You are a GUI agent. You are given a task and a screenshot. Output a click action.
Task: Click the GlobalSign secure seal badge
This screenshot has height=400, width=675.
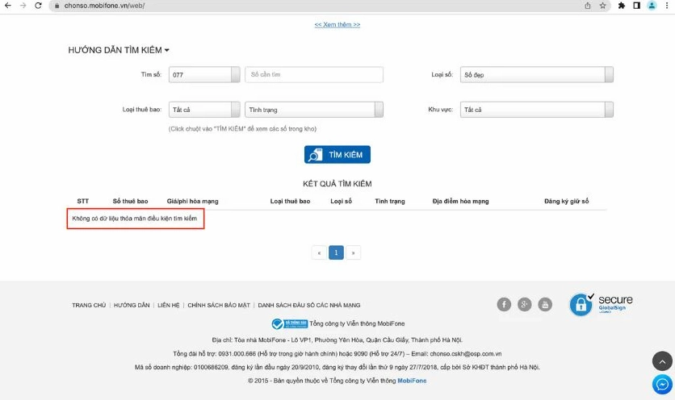(x=601, y=305)
